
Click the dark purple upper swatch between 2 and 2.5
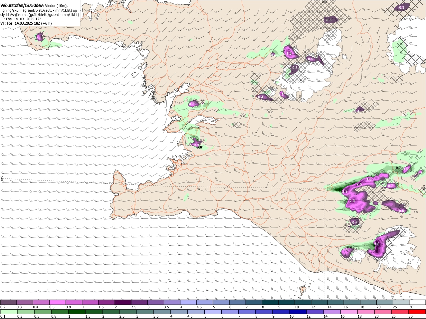(123, 302)
